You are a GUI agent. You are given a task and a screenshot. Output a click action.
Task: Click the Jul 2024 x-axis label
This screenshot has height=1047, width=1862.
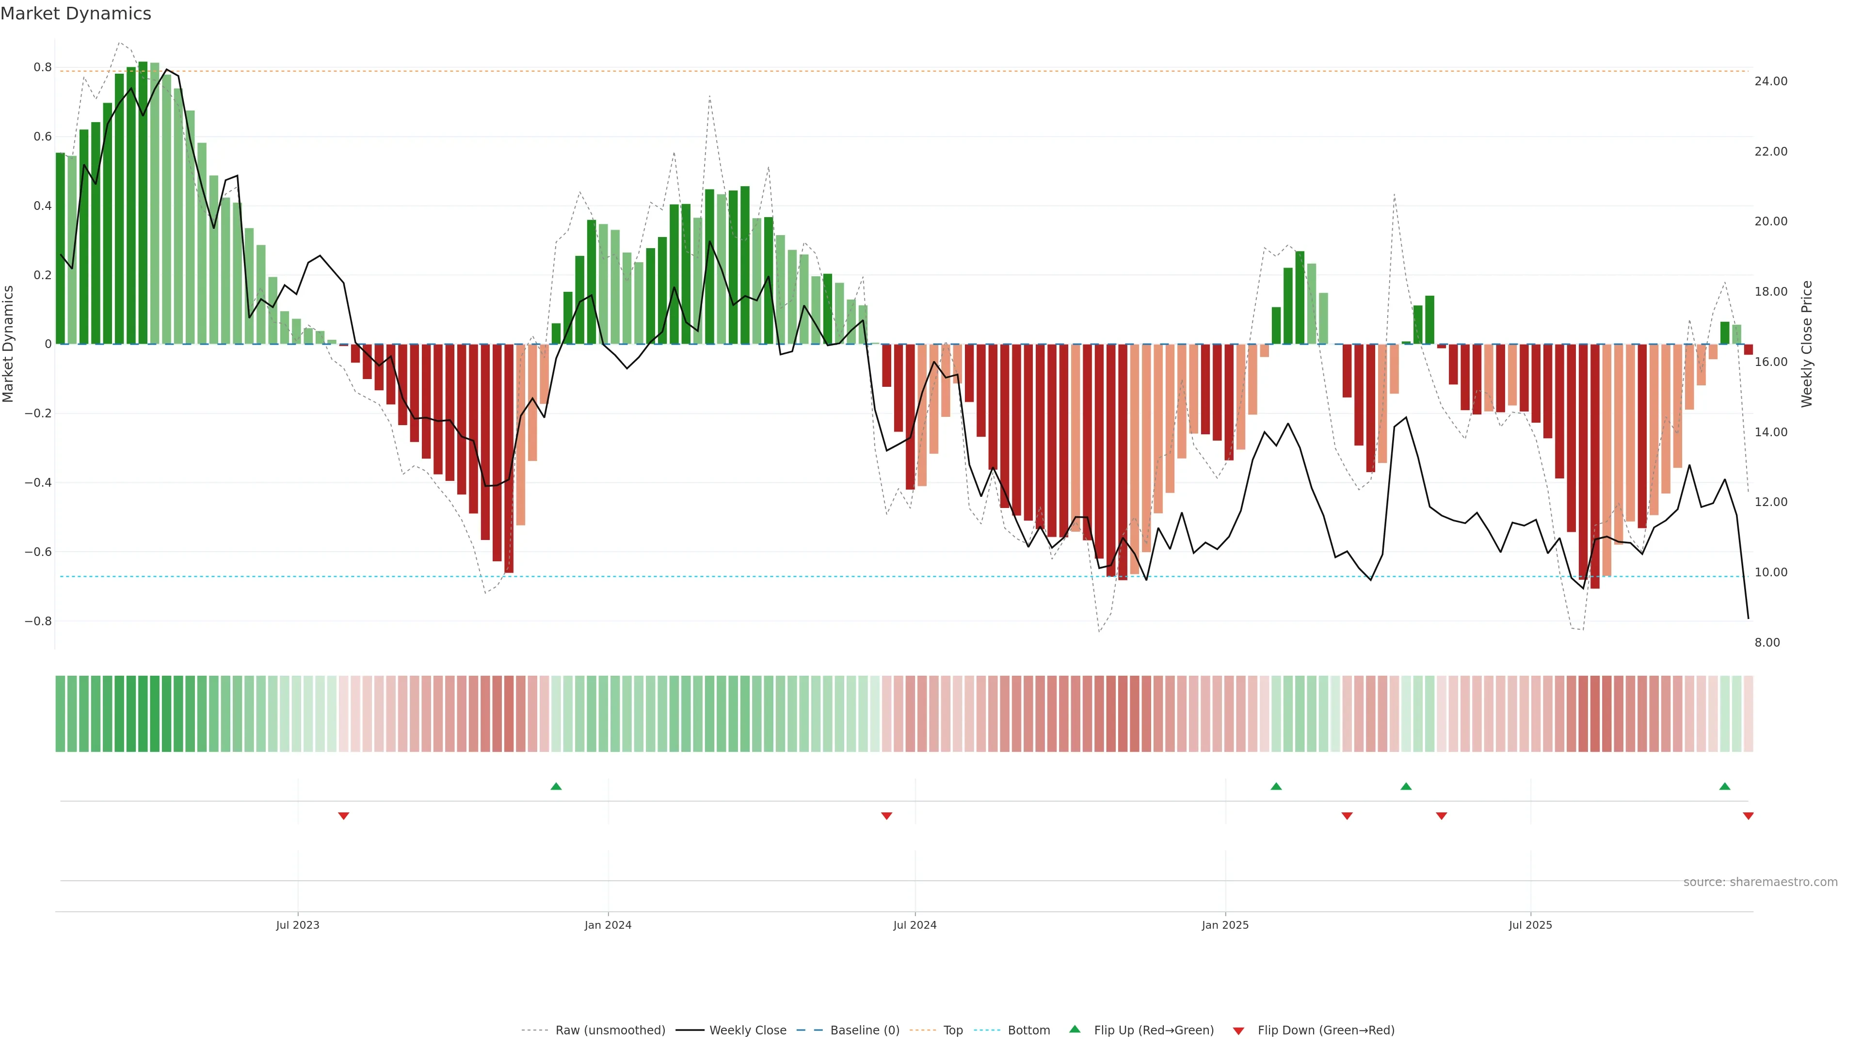915,925
